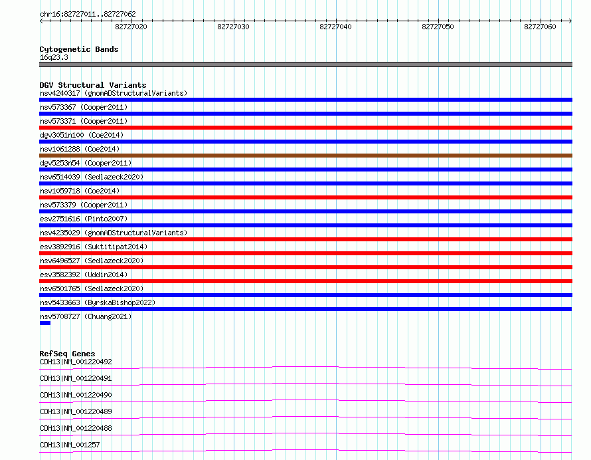Click the nsv4240317 (gnomADStructuralVariants) label
Screen dimensions: 591x460
pos(114,93)
